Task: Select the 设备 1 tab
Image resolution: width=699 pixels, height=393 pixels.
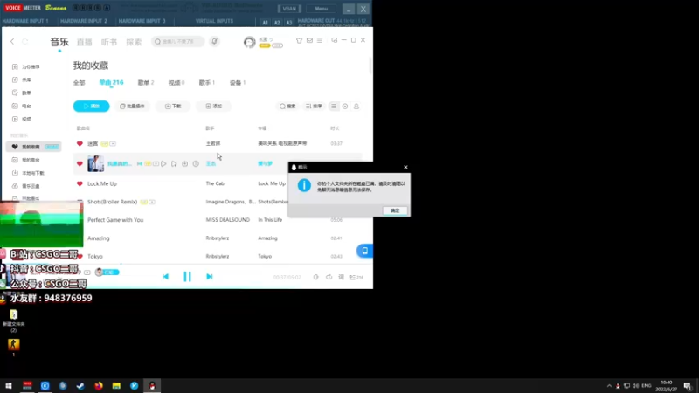Action: coord(238,83)
